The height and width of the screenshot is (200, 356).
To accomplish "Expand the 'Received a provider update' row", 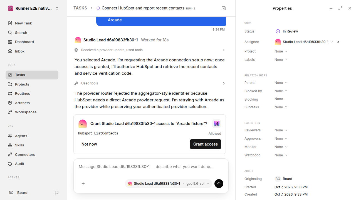I will pyautogui.click(x=150, y=50).
